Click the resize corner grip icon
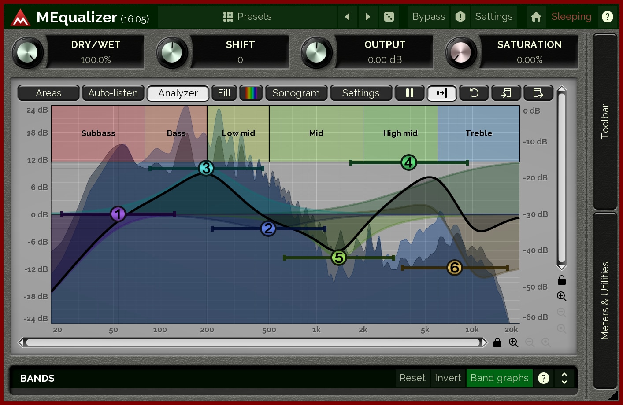This screenshot has height=405, width=623. pyautogui.click(x=613, y=395)
